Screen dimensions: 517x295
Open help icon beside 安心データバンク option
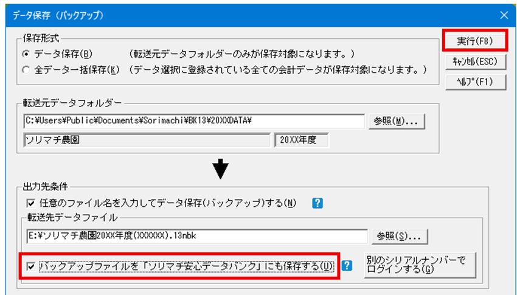coord(347,266)
